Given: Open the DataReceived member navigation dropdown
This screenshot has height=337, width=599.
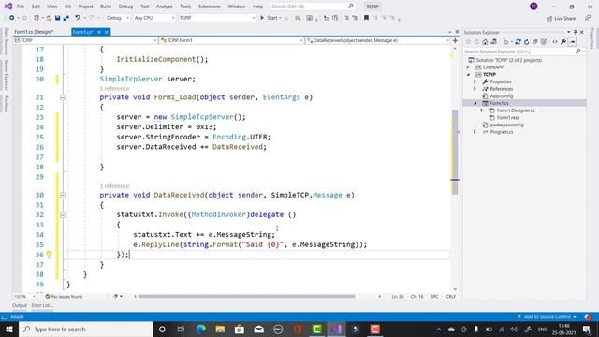Looking at the screenshot, I should pyautogui.click(x=378, y=40).
